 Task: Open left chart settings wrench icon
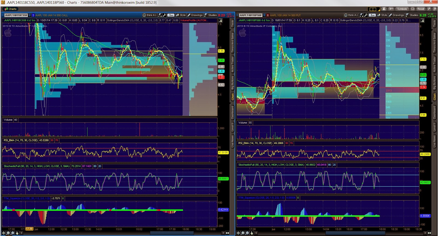point(165,15)
